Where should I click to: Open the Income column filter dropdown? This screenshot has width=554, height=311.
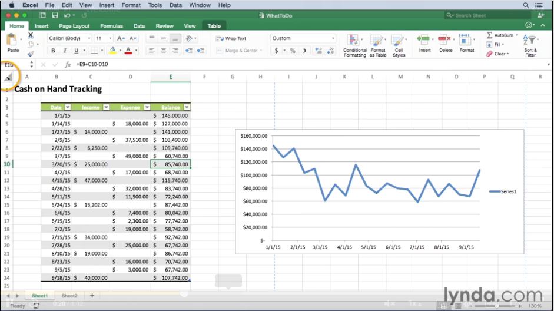106,107
